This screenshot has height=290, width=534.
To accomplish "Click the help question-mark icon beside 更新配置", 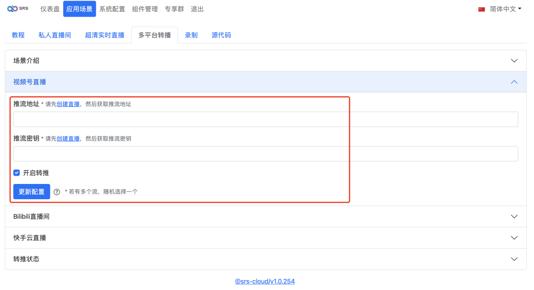I will [57, 192].
